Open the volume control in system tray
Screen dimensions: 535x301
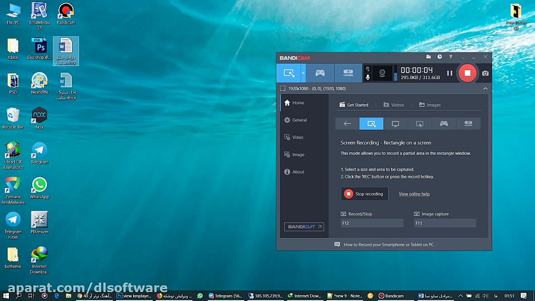486,296
